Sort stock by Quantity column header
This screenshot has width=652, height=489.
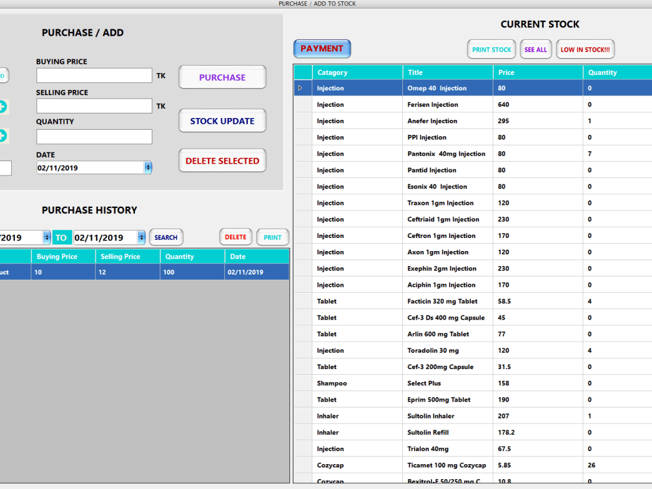point(617,72)
